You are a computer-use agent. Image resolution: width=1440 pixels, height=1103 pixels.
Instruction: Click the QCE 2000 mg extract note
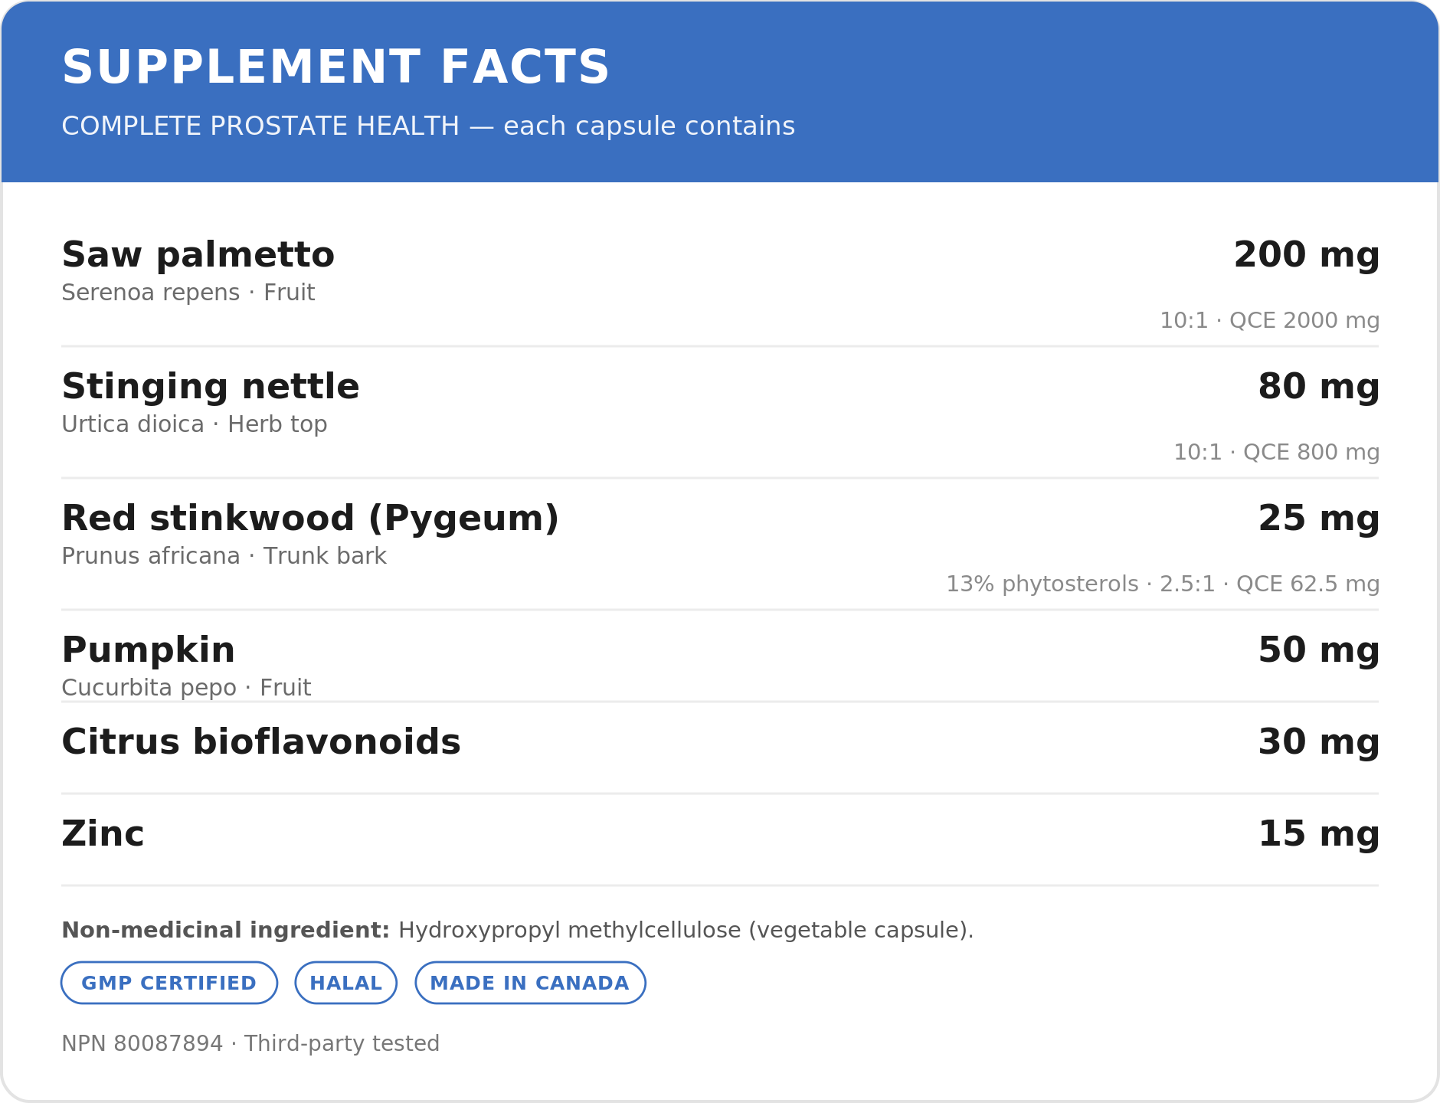pos(1270,320)
